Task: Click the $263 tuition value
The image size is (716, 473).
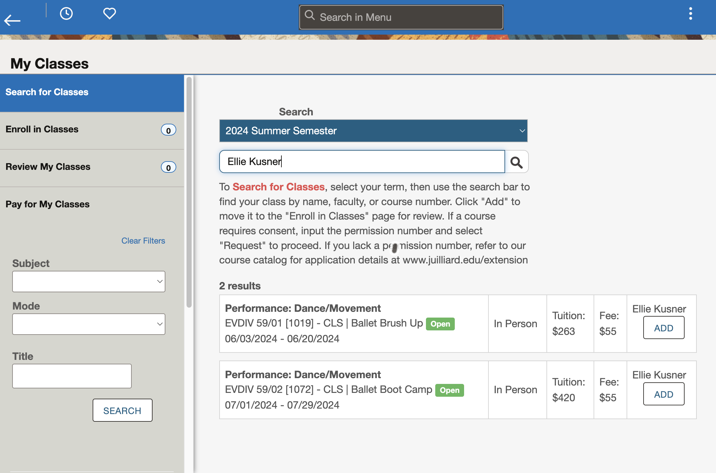Action: tap(563, 331)
